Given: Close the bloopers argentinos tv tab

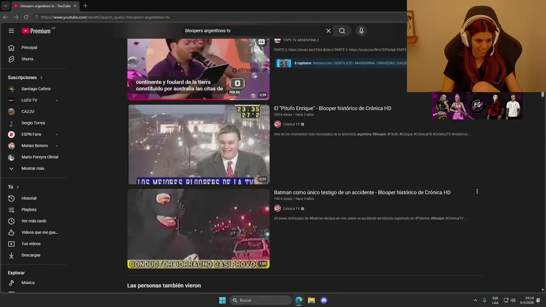Looking at the screenshot, I should 75,6.
